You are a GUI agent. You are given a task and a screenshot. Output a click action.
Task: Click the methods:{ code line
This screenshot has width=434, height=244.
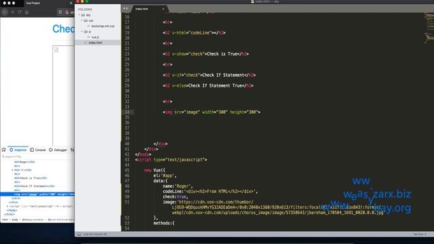tap(164, 223)
